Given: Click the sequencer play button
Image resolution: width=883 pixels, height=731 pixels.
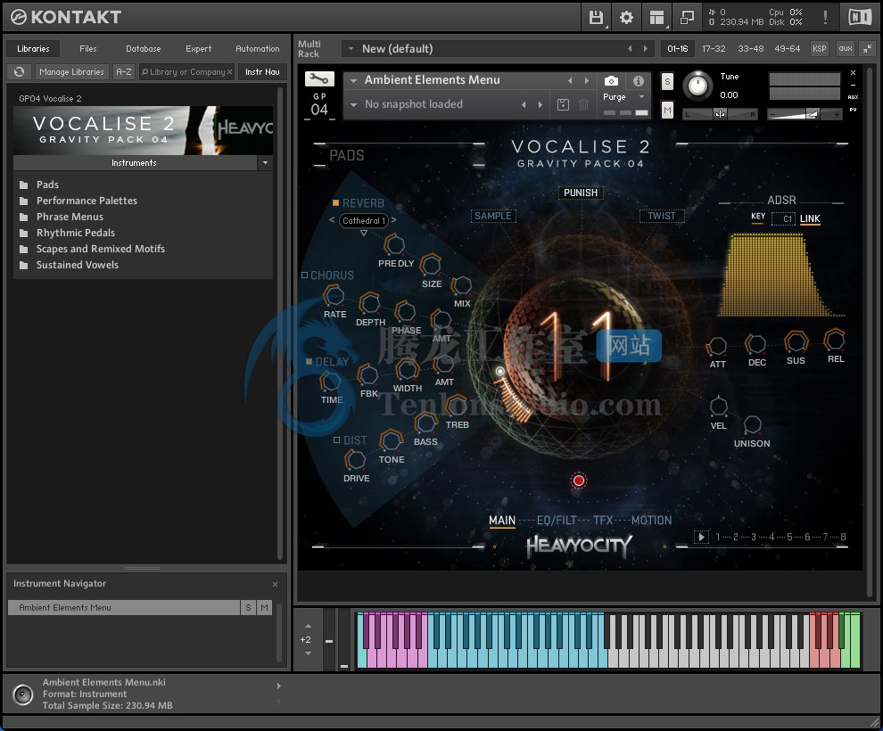Looking at the screenshot, I should (x=701, y=537).
